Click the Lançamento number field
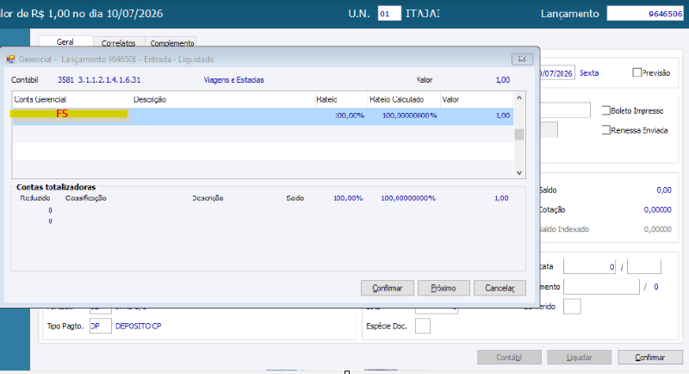 pos(645,14)
